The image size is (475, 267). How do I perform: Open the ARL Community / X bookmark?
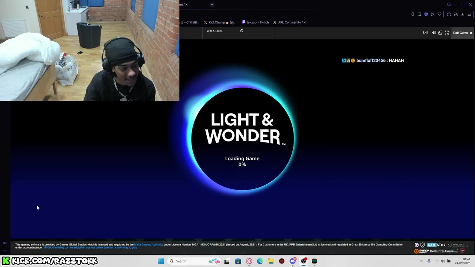(289, 22)
